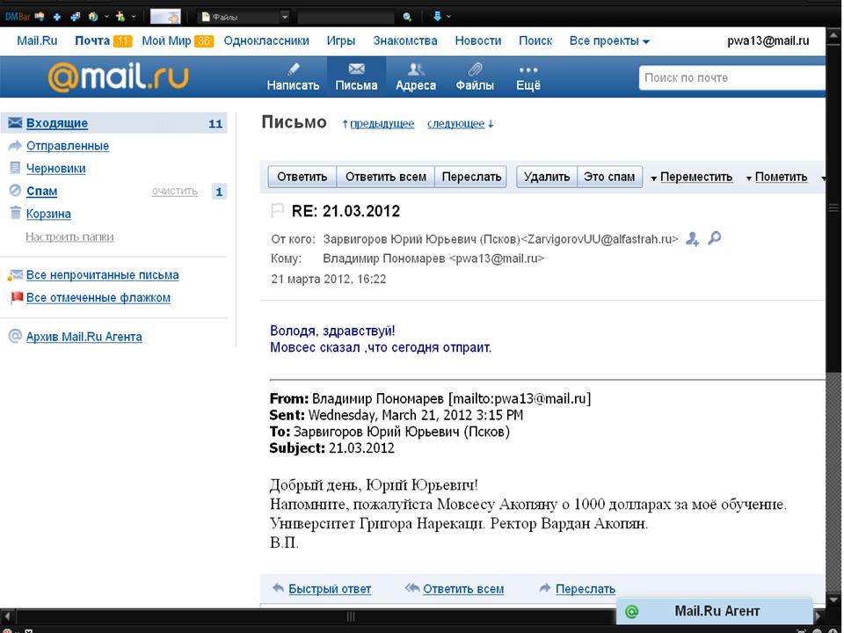Click the Черновики document icon
The width and height of the screenshot is (844, 633).
point(15,168)
